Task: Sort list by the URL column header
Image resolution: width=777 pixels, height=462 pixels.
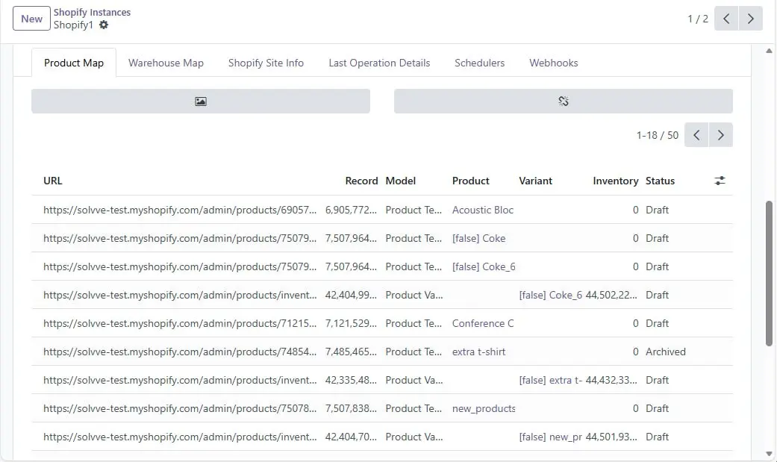Action: click(x=53, y=181)
